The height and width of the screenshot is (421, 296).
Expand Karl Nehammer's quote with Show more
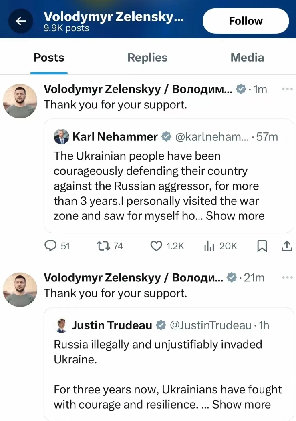(x=235, y=216)
